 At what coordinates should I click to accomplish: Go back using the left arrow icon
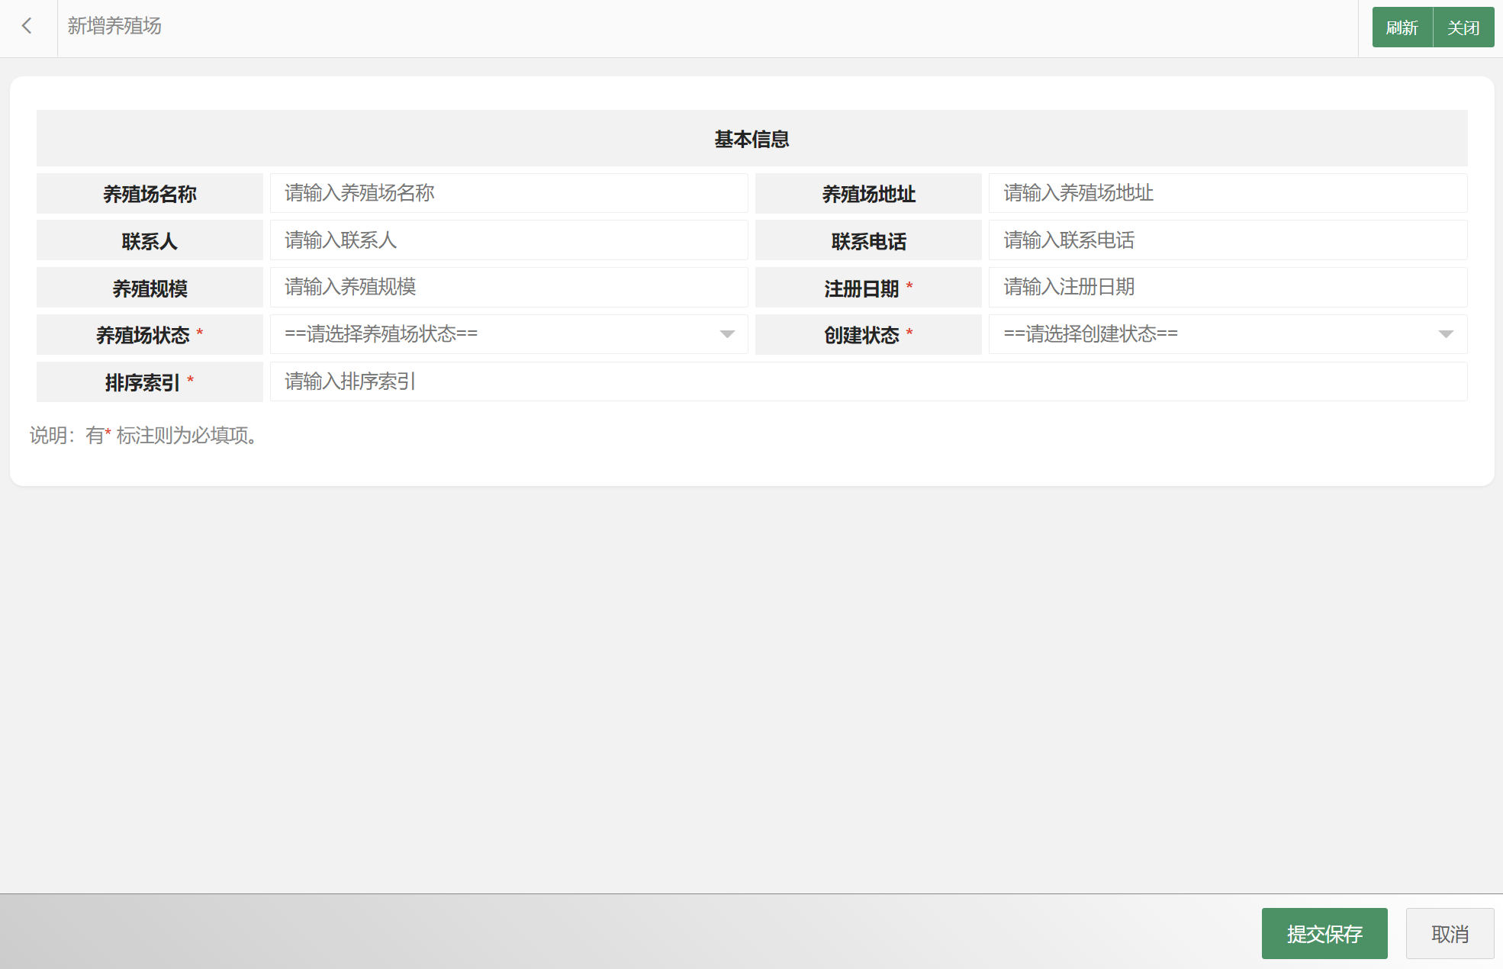(x=27, y=27)
